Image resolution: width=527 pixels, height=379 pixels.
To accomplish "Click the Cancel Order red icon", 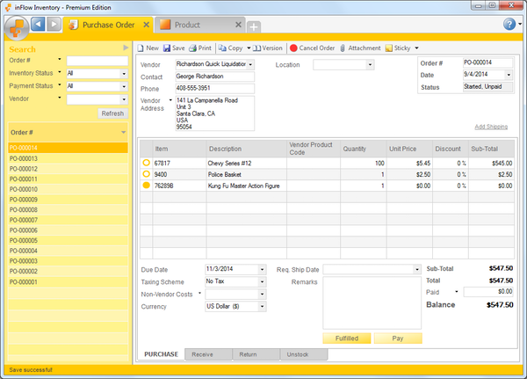I will tap(293, 47).
